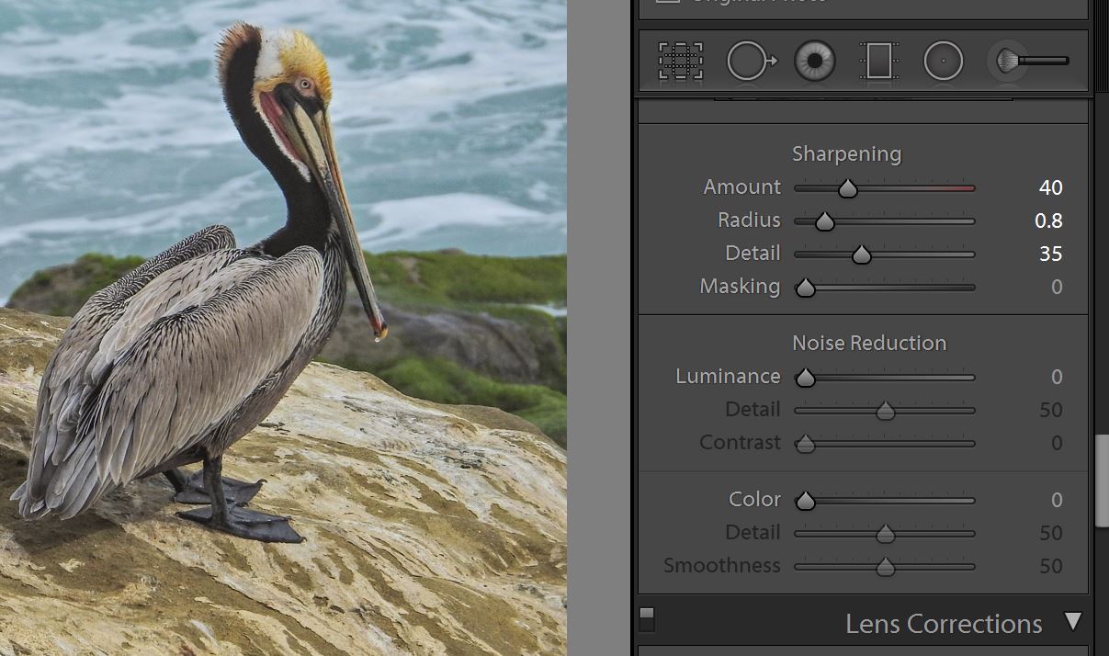
Task: Select the Red Eye Correction tool
Action: coord(814,60)
